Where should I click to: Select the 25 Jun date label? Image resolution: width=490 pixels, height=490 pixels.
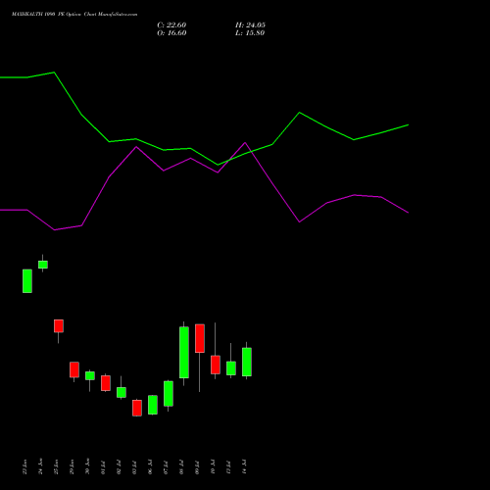(57, 466)
